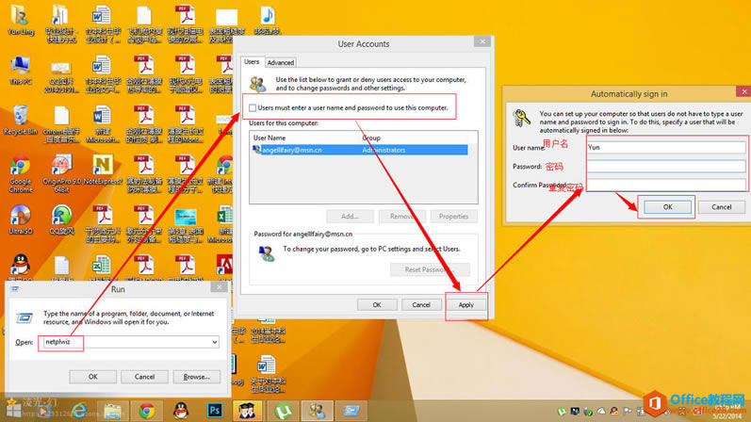This screenshot has width=751, height=422.
Task: Switch to the Run dialog taskbar icon
Action: (351, 411)
